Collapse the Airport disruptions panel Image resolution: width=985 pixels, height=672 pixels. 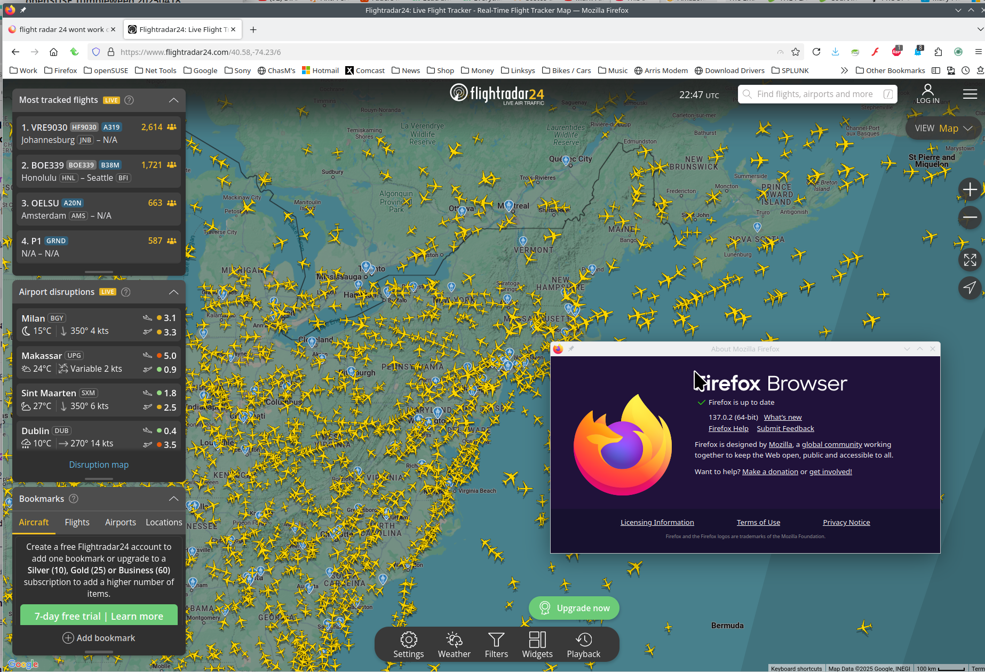[173, 292]
